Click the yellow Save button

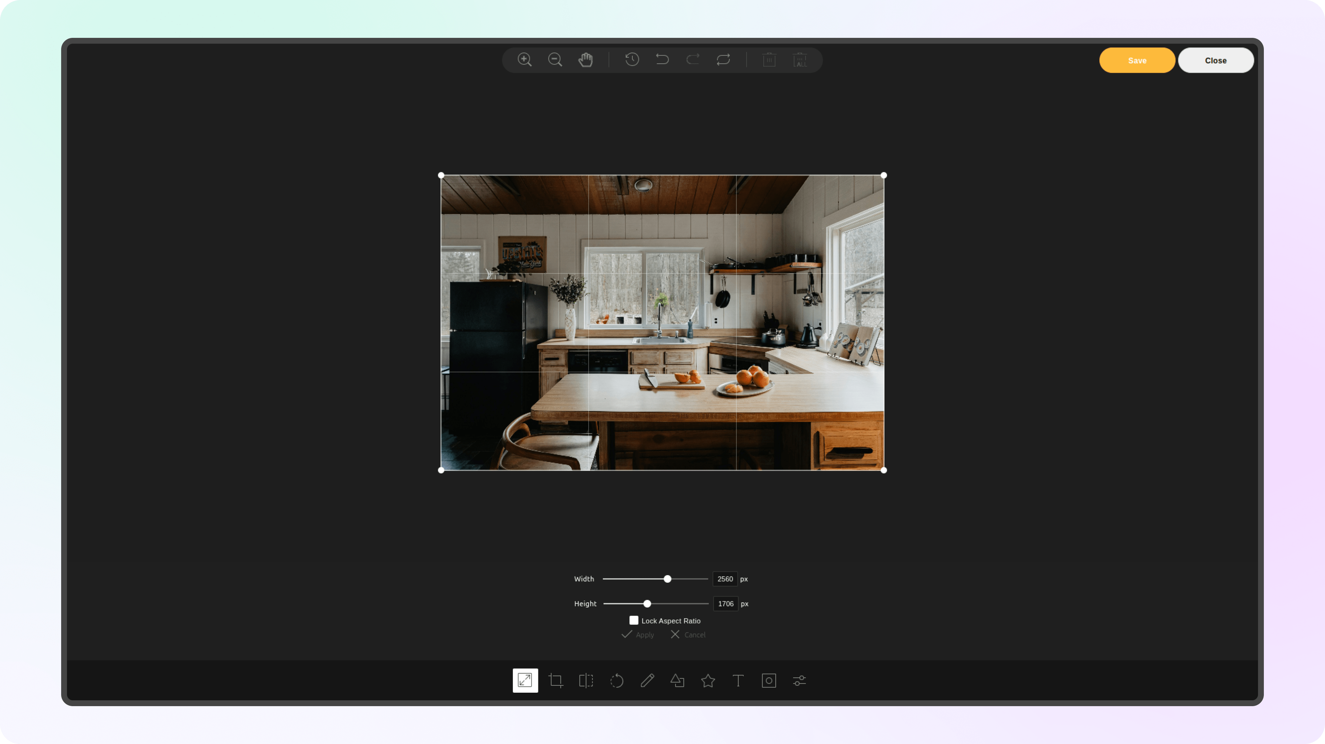(1137, 60)
